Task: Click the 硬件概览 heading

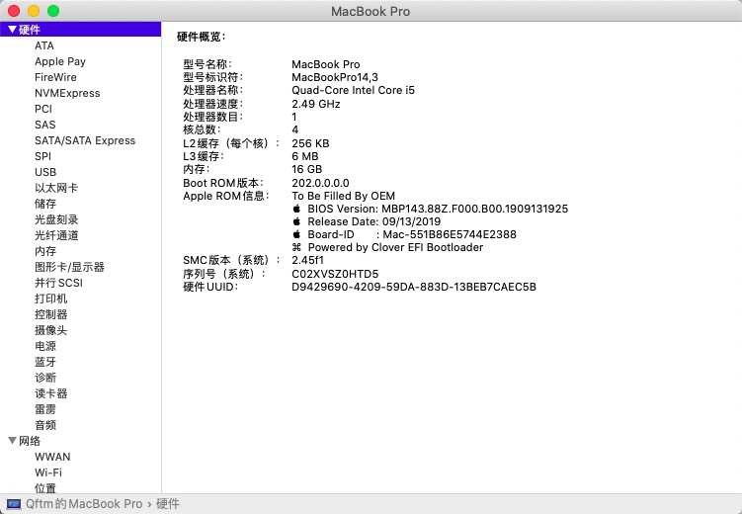Action: 202,37
